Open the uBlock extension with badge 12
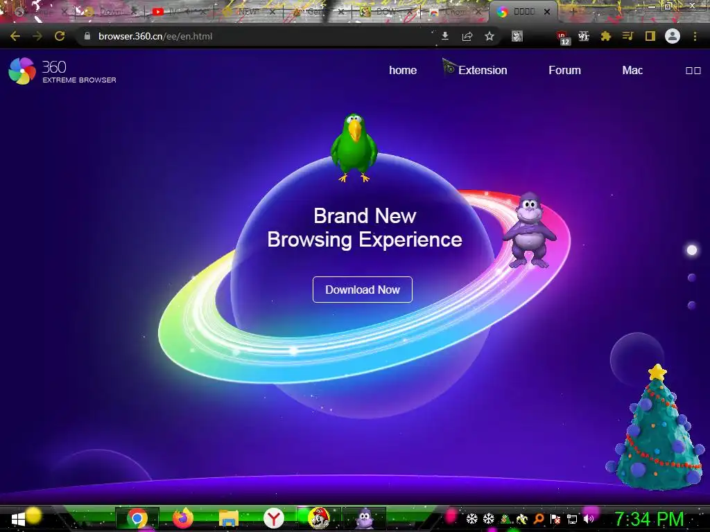 [563, 37]
